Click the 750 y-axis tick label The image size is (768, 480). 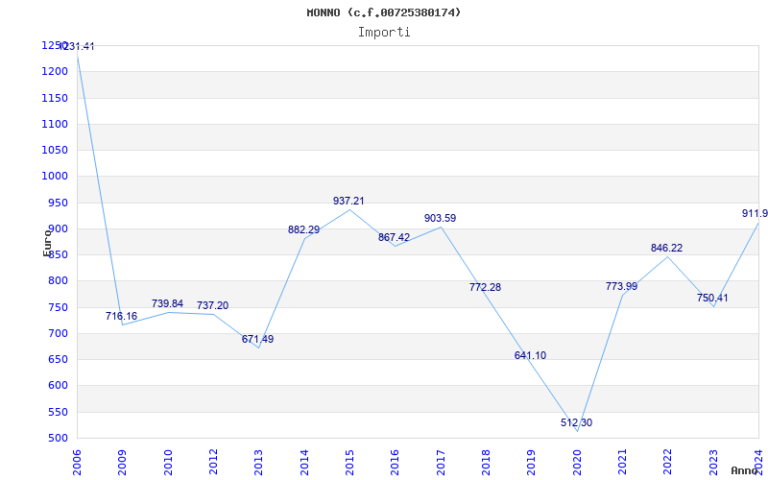[58, 307]
